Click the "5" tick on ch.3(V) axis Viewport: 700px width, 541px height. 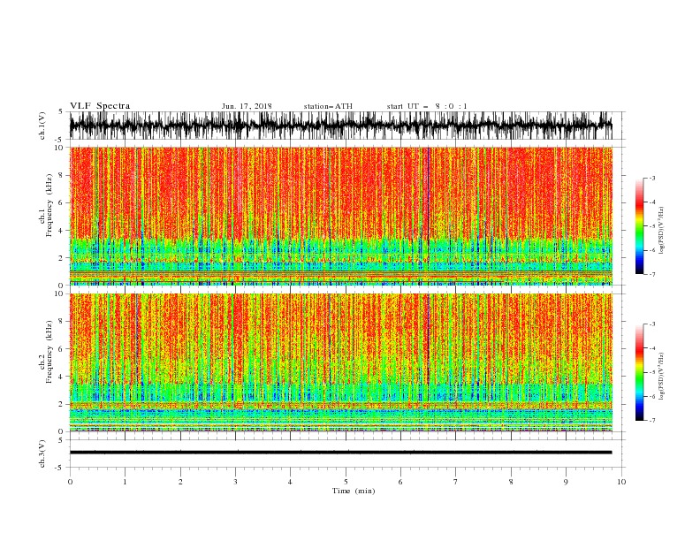[x=61, y=440]
